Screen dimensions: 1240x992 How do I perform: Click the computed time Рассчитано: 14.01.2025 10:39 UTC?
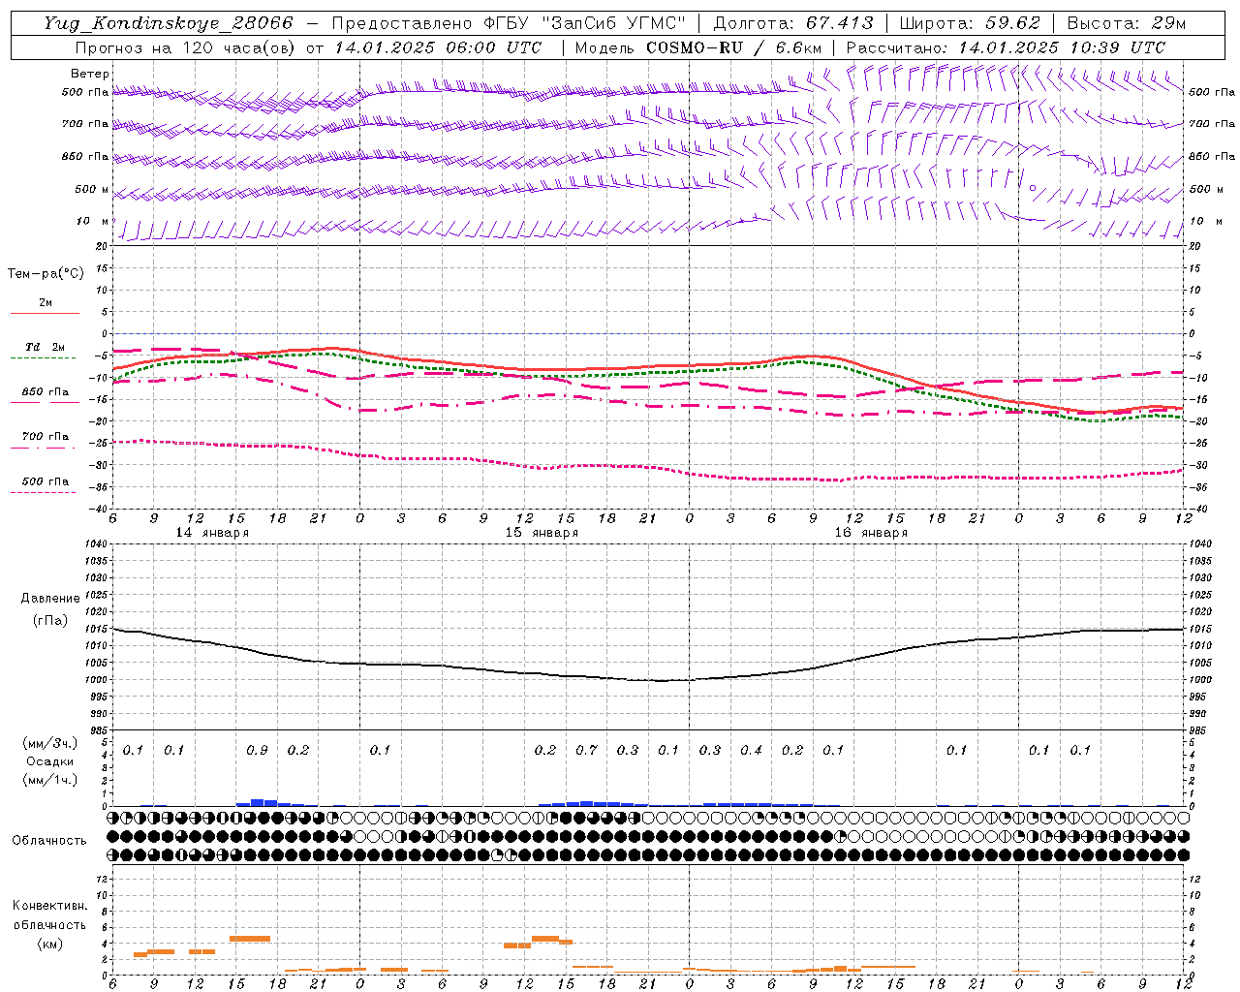pyautogui.click(x=1006, y=47)
